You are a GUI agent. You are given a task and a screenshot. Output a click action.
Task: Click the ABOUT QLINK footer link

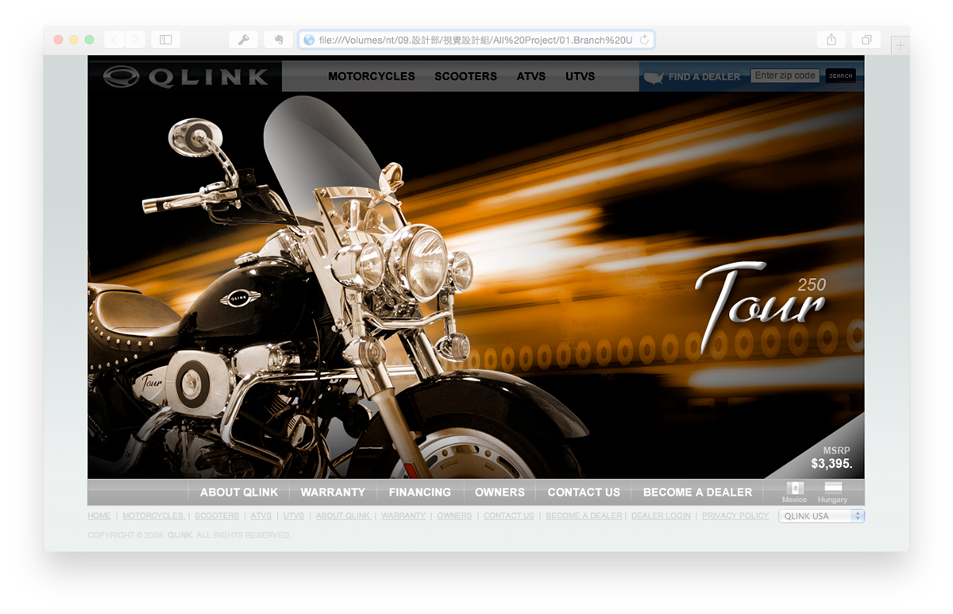pyautogui.click(x=344, y=516)
